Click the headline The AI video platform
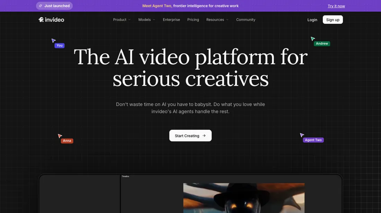381x213 pixels. [191, 67]
